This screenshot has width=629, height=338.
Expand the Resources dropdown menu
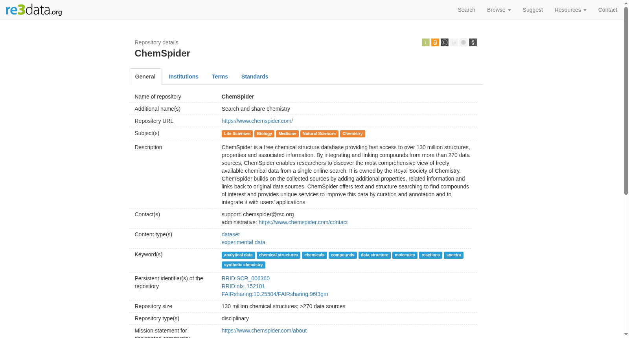point(570,10)
